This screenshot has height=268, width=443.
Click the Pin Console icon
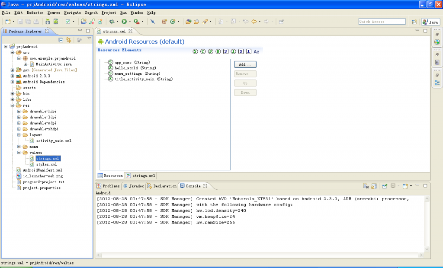[385, 186]
